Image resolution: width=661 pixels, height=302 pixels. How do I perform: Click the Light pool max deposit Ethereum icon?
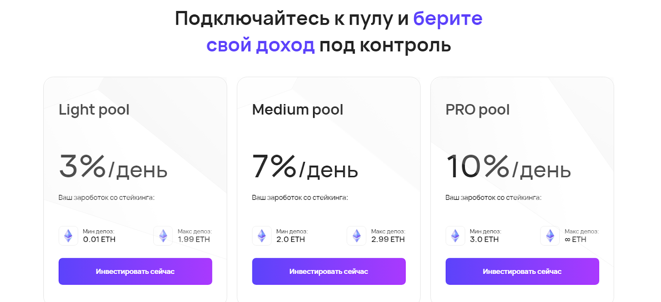coord(163,236)
